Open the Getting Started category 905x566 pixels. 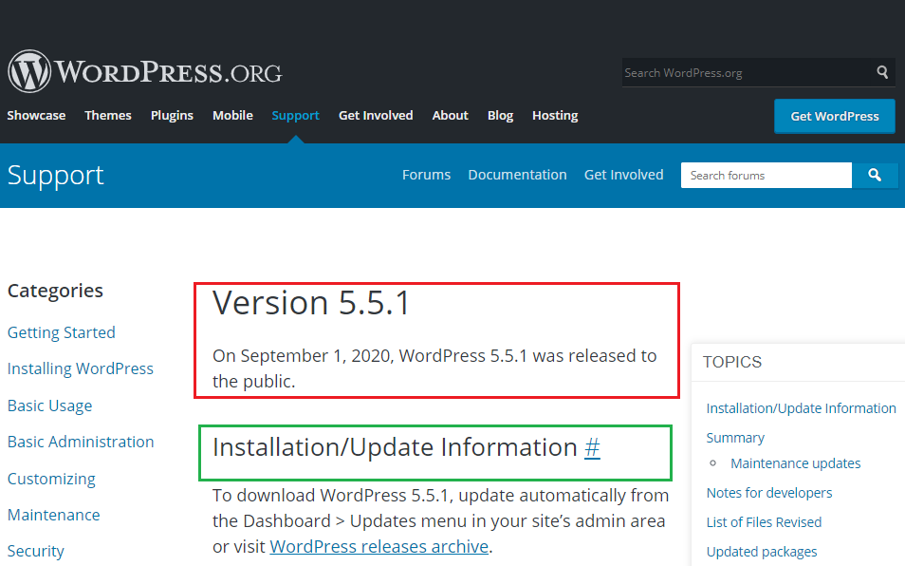click(x=61, y=332)
